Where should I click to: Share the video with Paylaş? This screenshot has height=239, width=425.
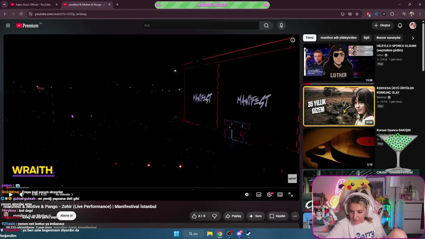click(x=233, y=216)
